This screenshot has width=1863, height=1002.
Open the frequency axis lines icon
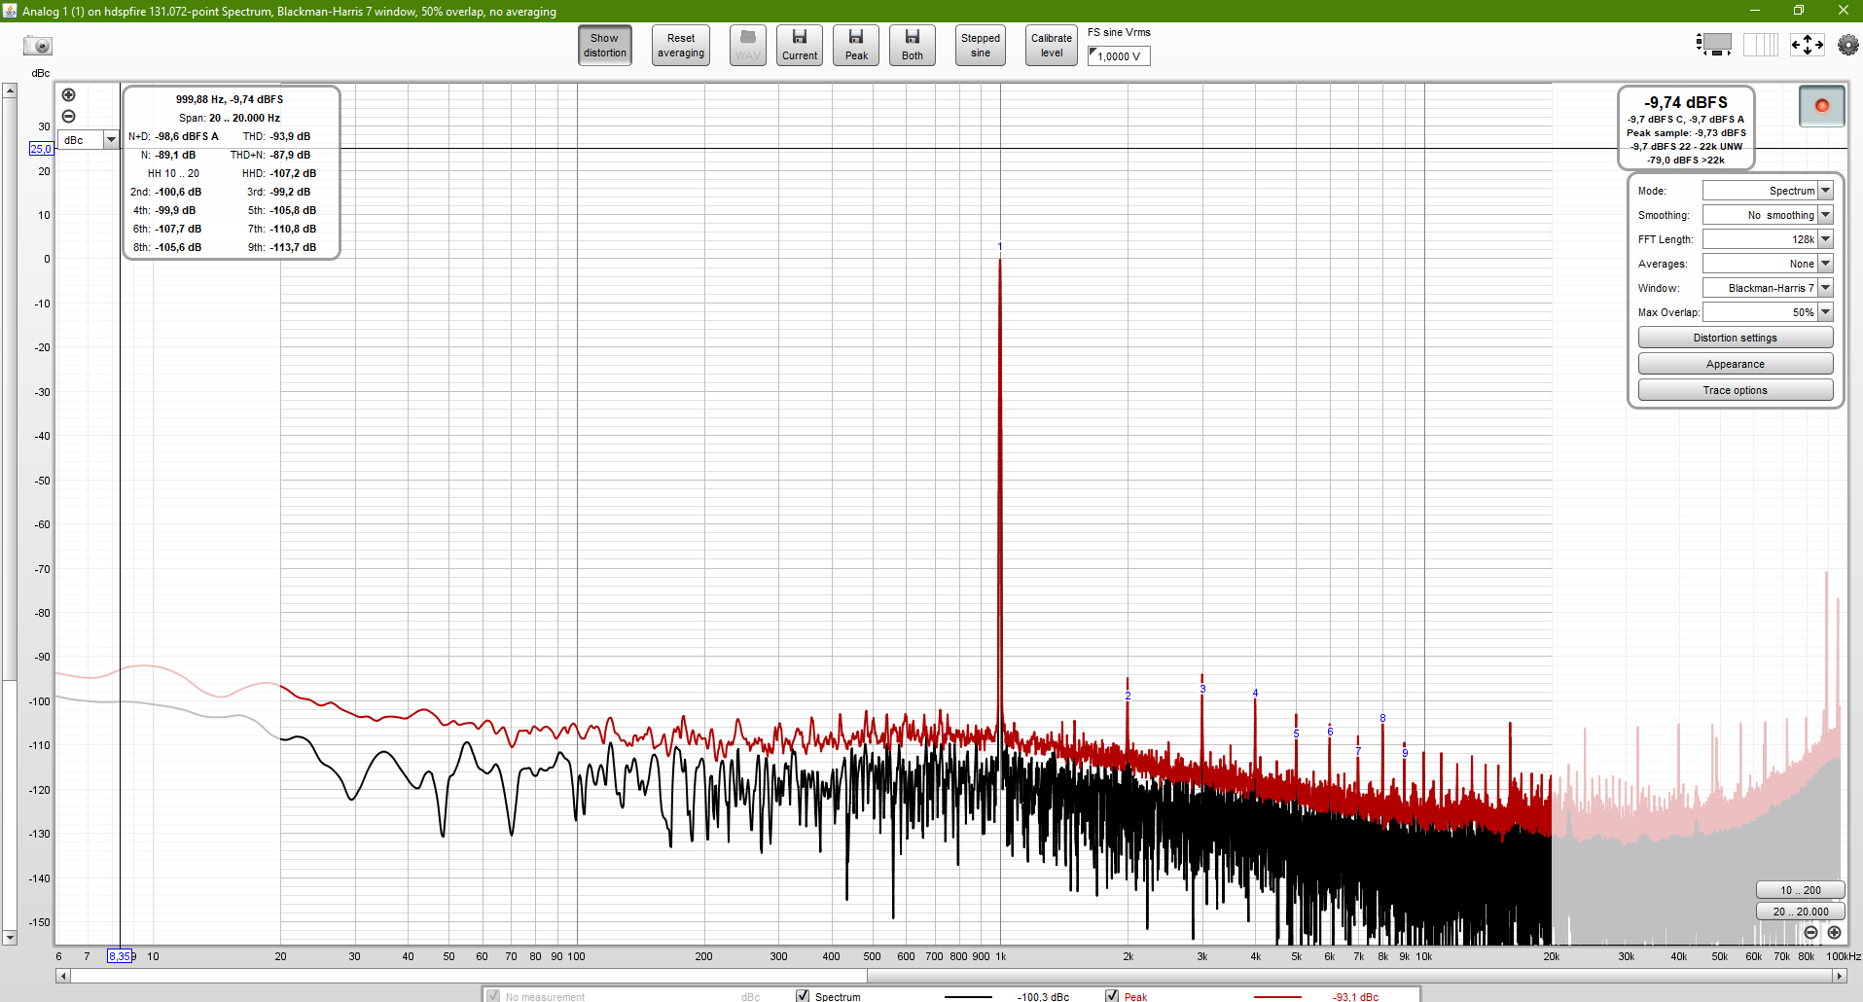[x=1760, y=45]
